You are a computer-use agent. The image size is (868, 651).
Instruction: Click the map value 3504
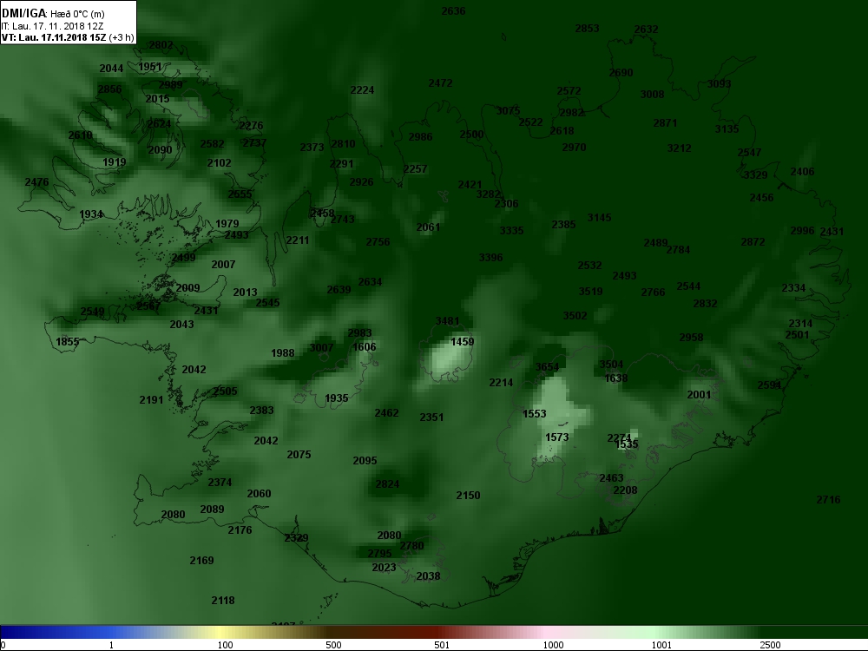pyautogui.click(x=611, y=365)
